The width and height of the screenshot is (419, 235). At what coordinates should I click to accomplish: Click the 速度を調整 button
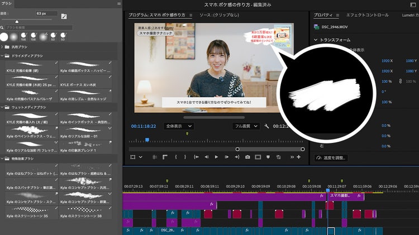point(331,157)
